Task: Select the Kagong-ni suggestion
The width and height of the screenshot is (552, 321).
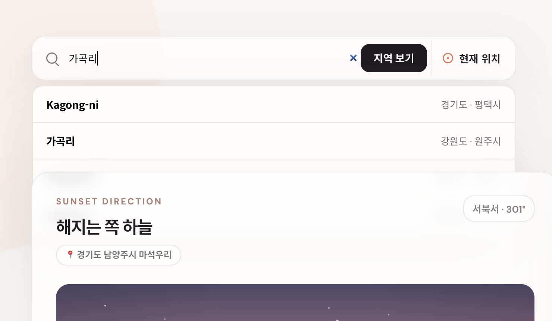Action: [274, 105]
